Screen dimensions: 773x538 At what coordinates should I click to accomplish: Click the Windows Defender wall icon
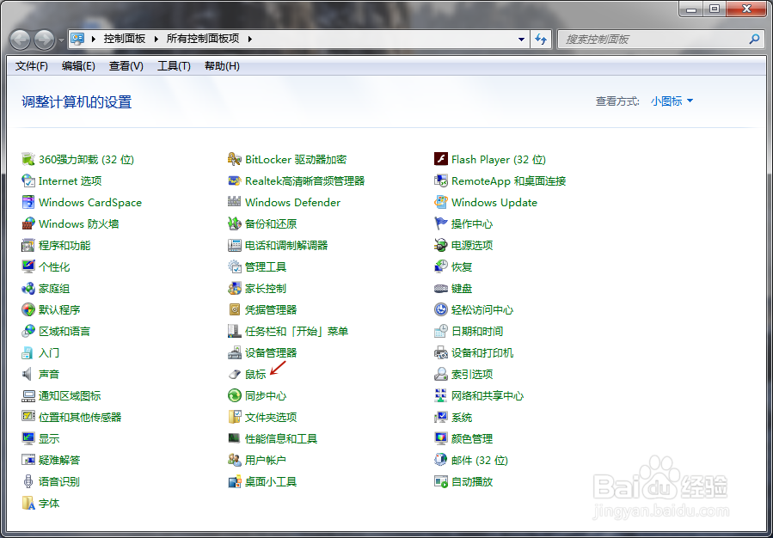[234, 201]
